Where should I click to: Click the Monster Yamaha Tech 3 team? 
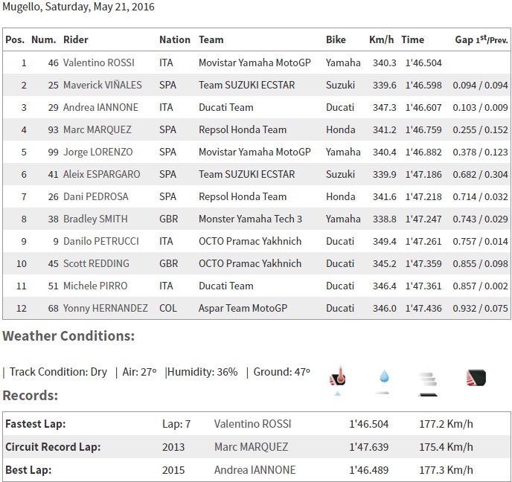250,219
